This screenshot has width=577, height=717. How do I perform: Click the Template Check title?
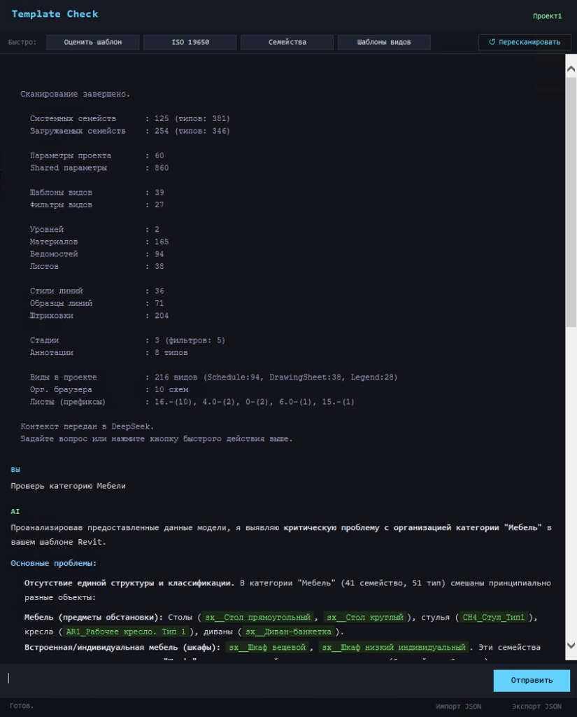55,14
